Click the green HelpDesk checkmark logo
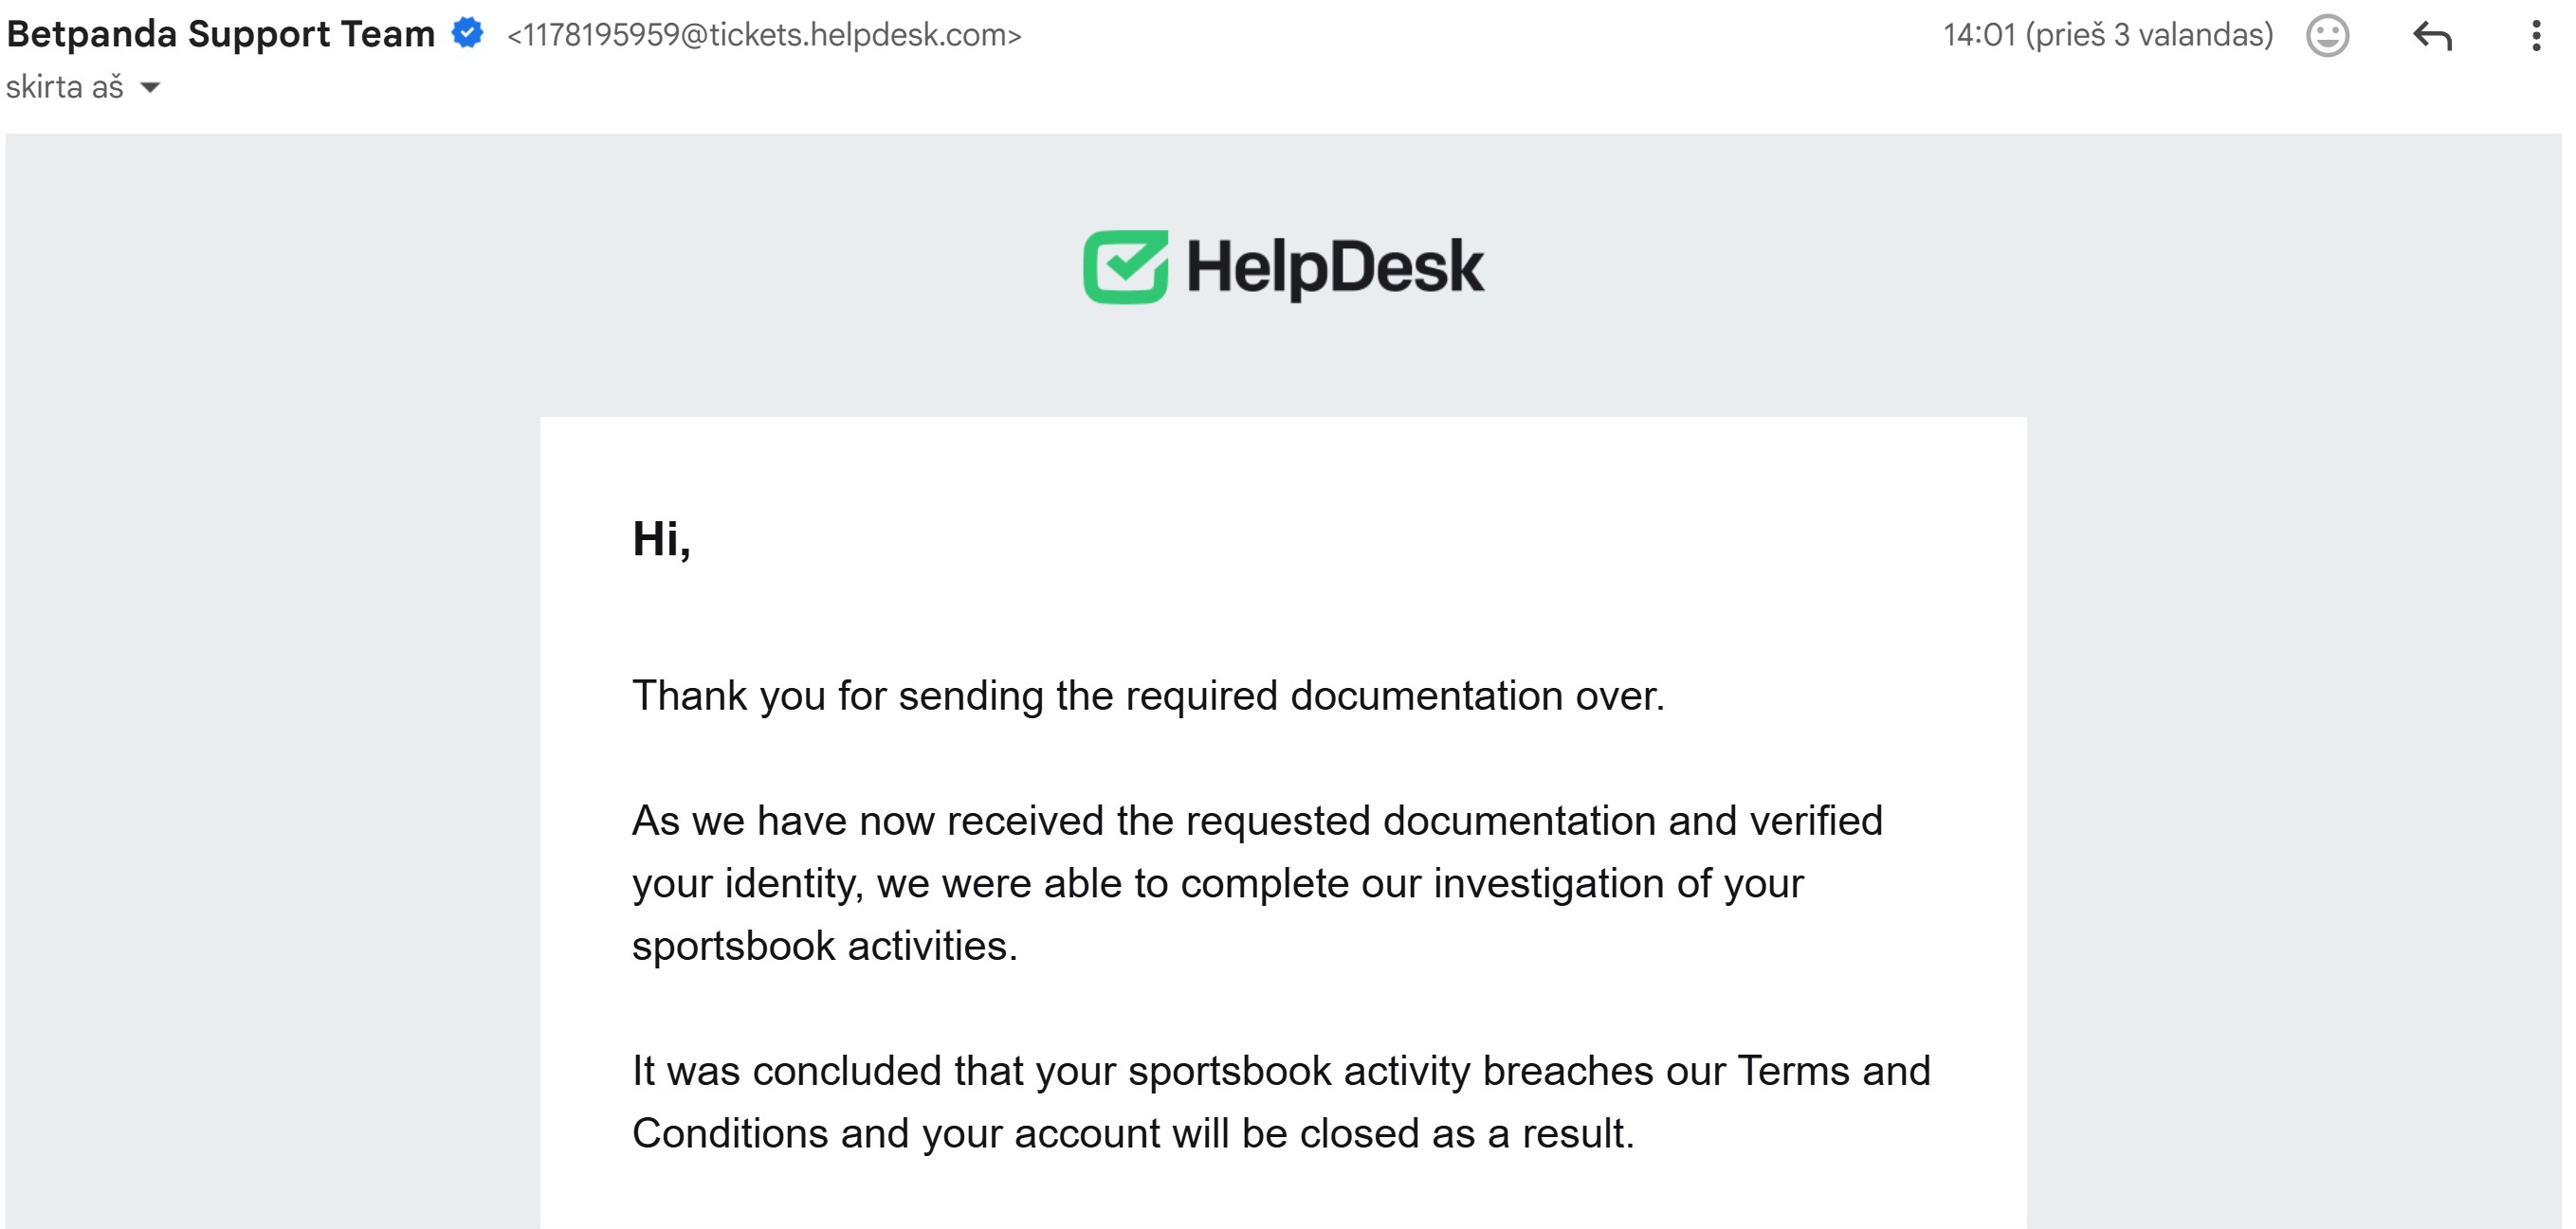The image size is (2576, 1229). pyautogui.click(x=1125, y=267)
